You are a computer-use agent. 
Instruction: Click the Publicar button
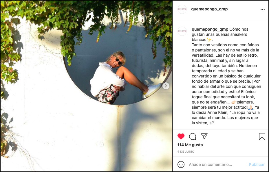[257, 164]
